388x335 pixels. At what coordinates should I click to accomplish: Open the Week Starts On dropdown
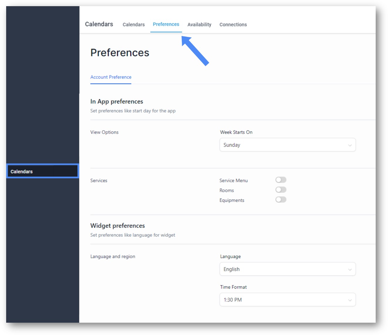287,145
